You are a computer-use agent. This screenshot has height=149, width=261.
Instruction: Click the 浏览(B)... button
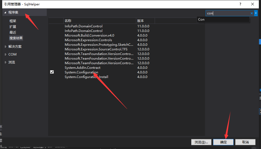tap(201, 142)
